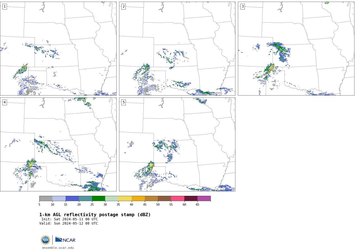
Task: Click the blue 15-20 dBZ swatch
Action: click(x=72, y=198)
